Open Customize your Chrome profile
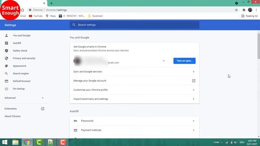 134,90
